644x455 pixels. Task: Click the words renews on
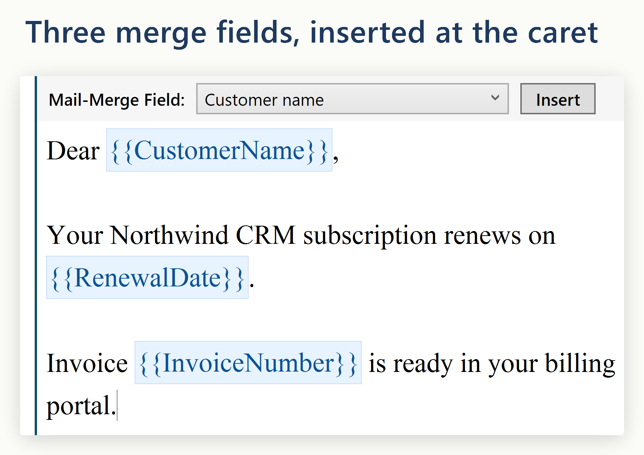pyautogui.click(x=500, y=236)
